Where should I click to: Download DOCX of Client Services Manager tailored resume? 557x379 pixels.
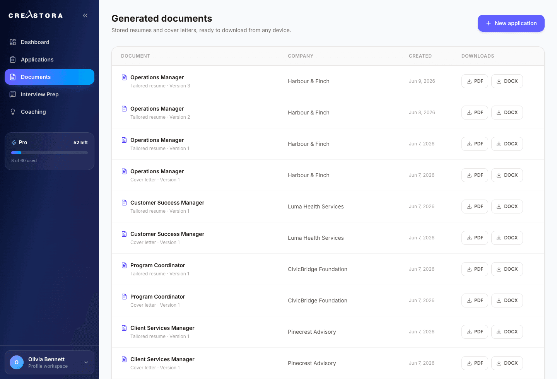coord(507,332)
